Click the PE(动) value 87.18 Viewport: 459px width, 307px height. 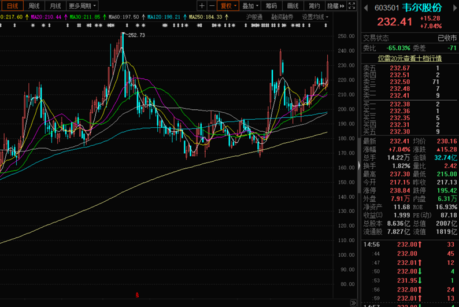449,215
